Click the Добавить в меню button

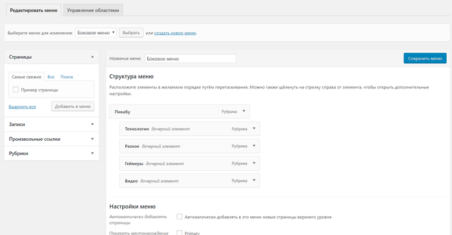click(x=72, y=107)
